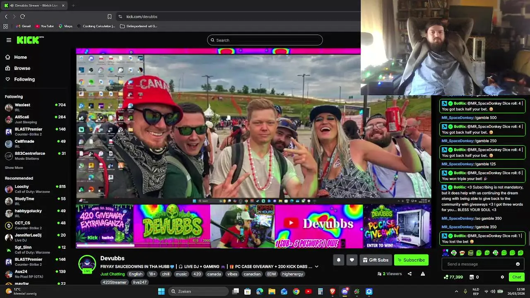Click the 420 Giveaway Extravaganza panel
Screen dimensions: 530x298
[104, 226]
